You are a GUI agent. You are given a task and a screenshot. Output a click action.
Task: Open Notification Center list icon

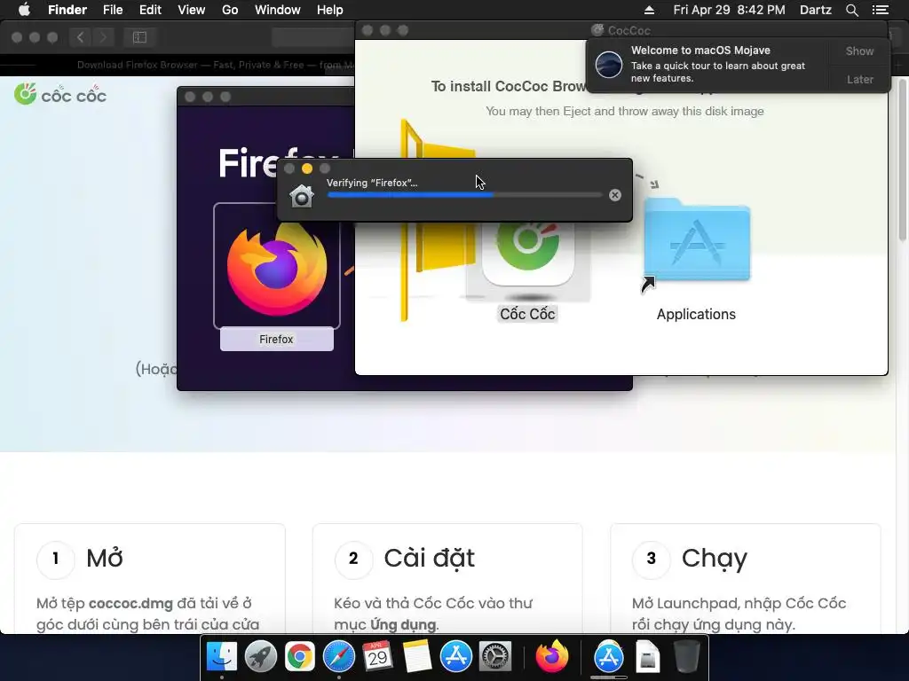[880, 10]
